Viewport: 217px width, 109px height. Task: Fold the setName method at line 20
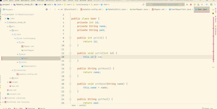tap(70, 84)
